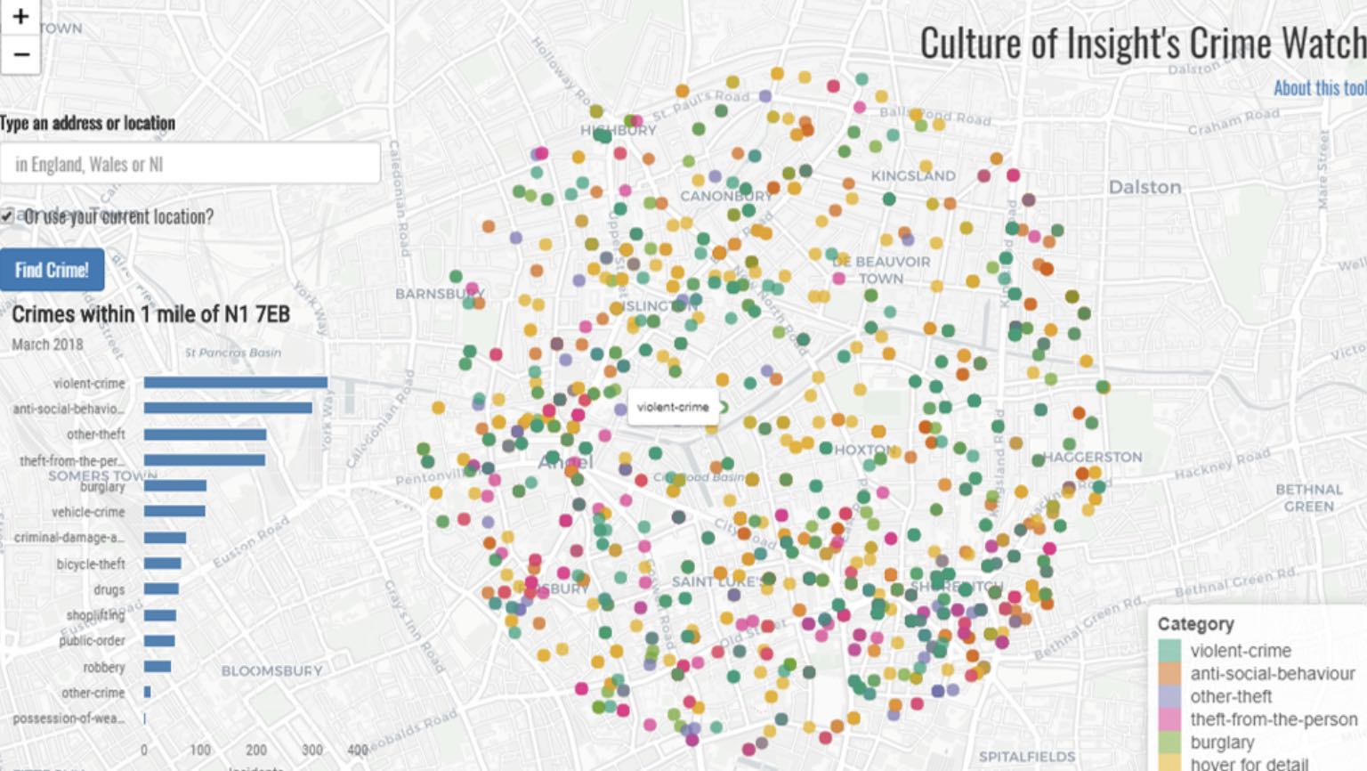This screenshot has width=1367, height=771.
Task: Select the robbery bar in chart
Action: point(157,667)
